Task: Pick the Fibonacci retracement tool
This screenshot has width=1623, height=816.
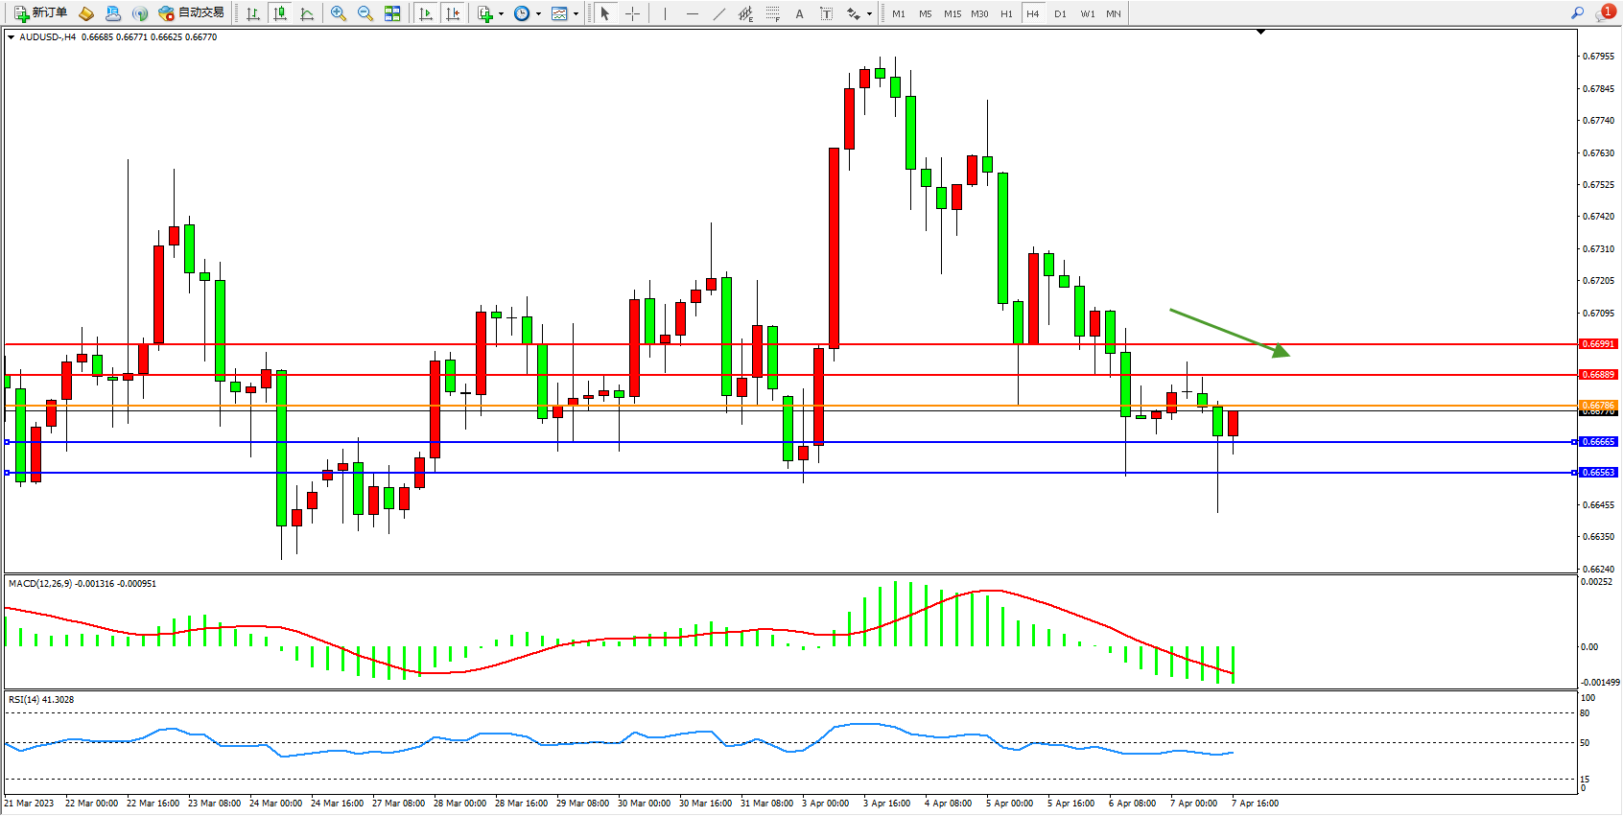Action: (x=772, y=13)
